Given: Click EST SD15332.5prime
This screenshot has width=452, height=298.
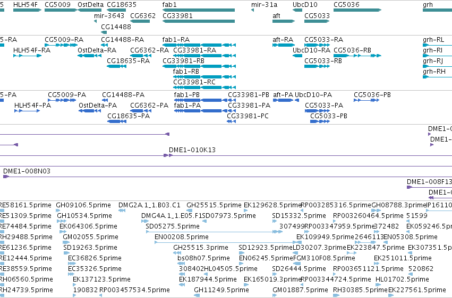Looking at the screenshot, I should coord(299,216).
